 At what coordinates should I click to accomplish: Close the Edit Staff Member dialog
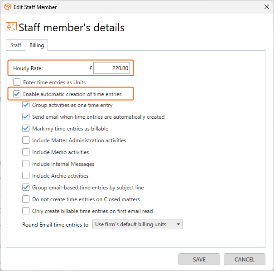pos(266,7)
